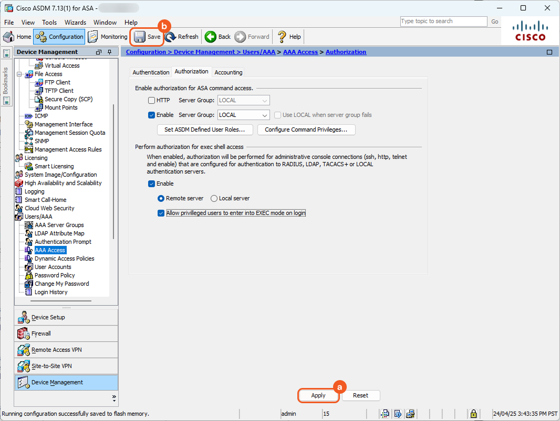Click the lock icon in status bar

(x=473, y=414)
